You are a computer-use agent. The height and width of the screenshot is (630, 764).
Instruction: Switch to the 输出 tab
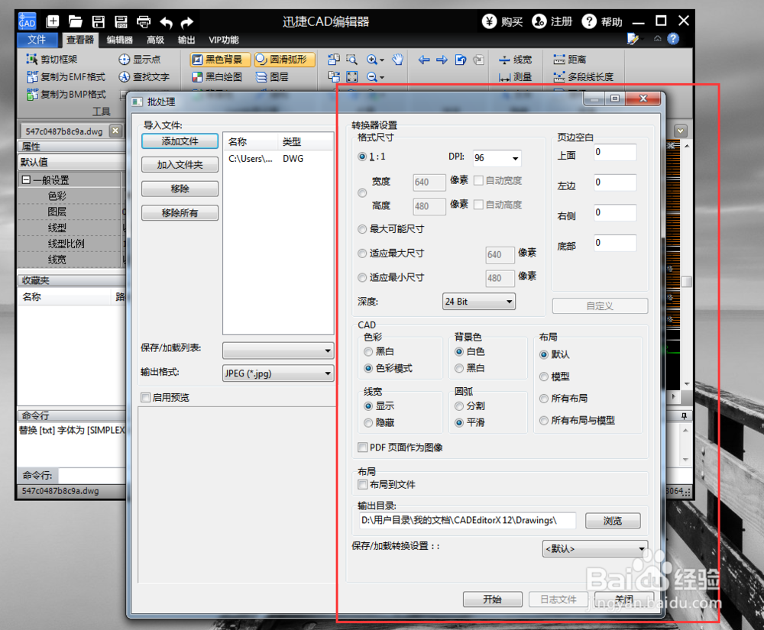click(x=186, y=40)
